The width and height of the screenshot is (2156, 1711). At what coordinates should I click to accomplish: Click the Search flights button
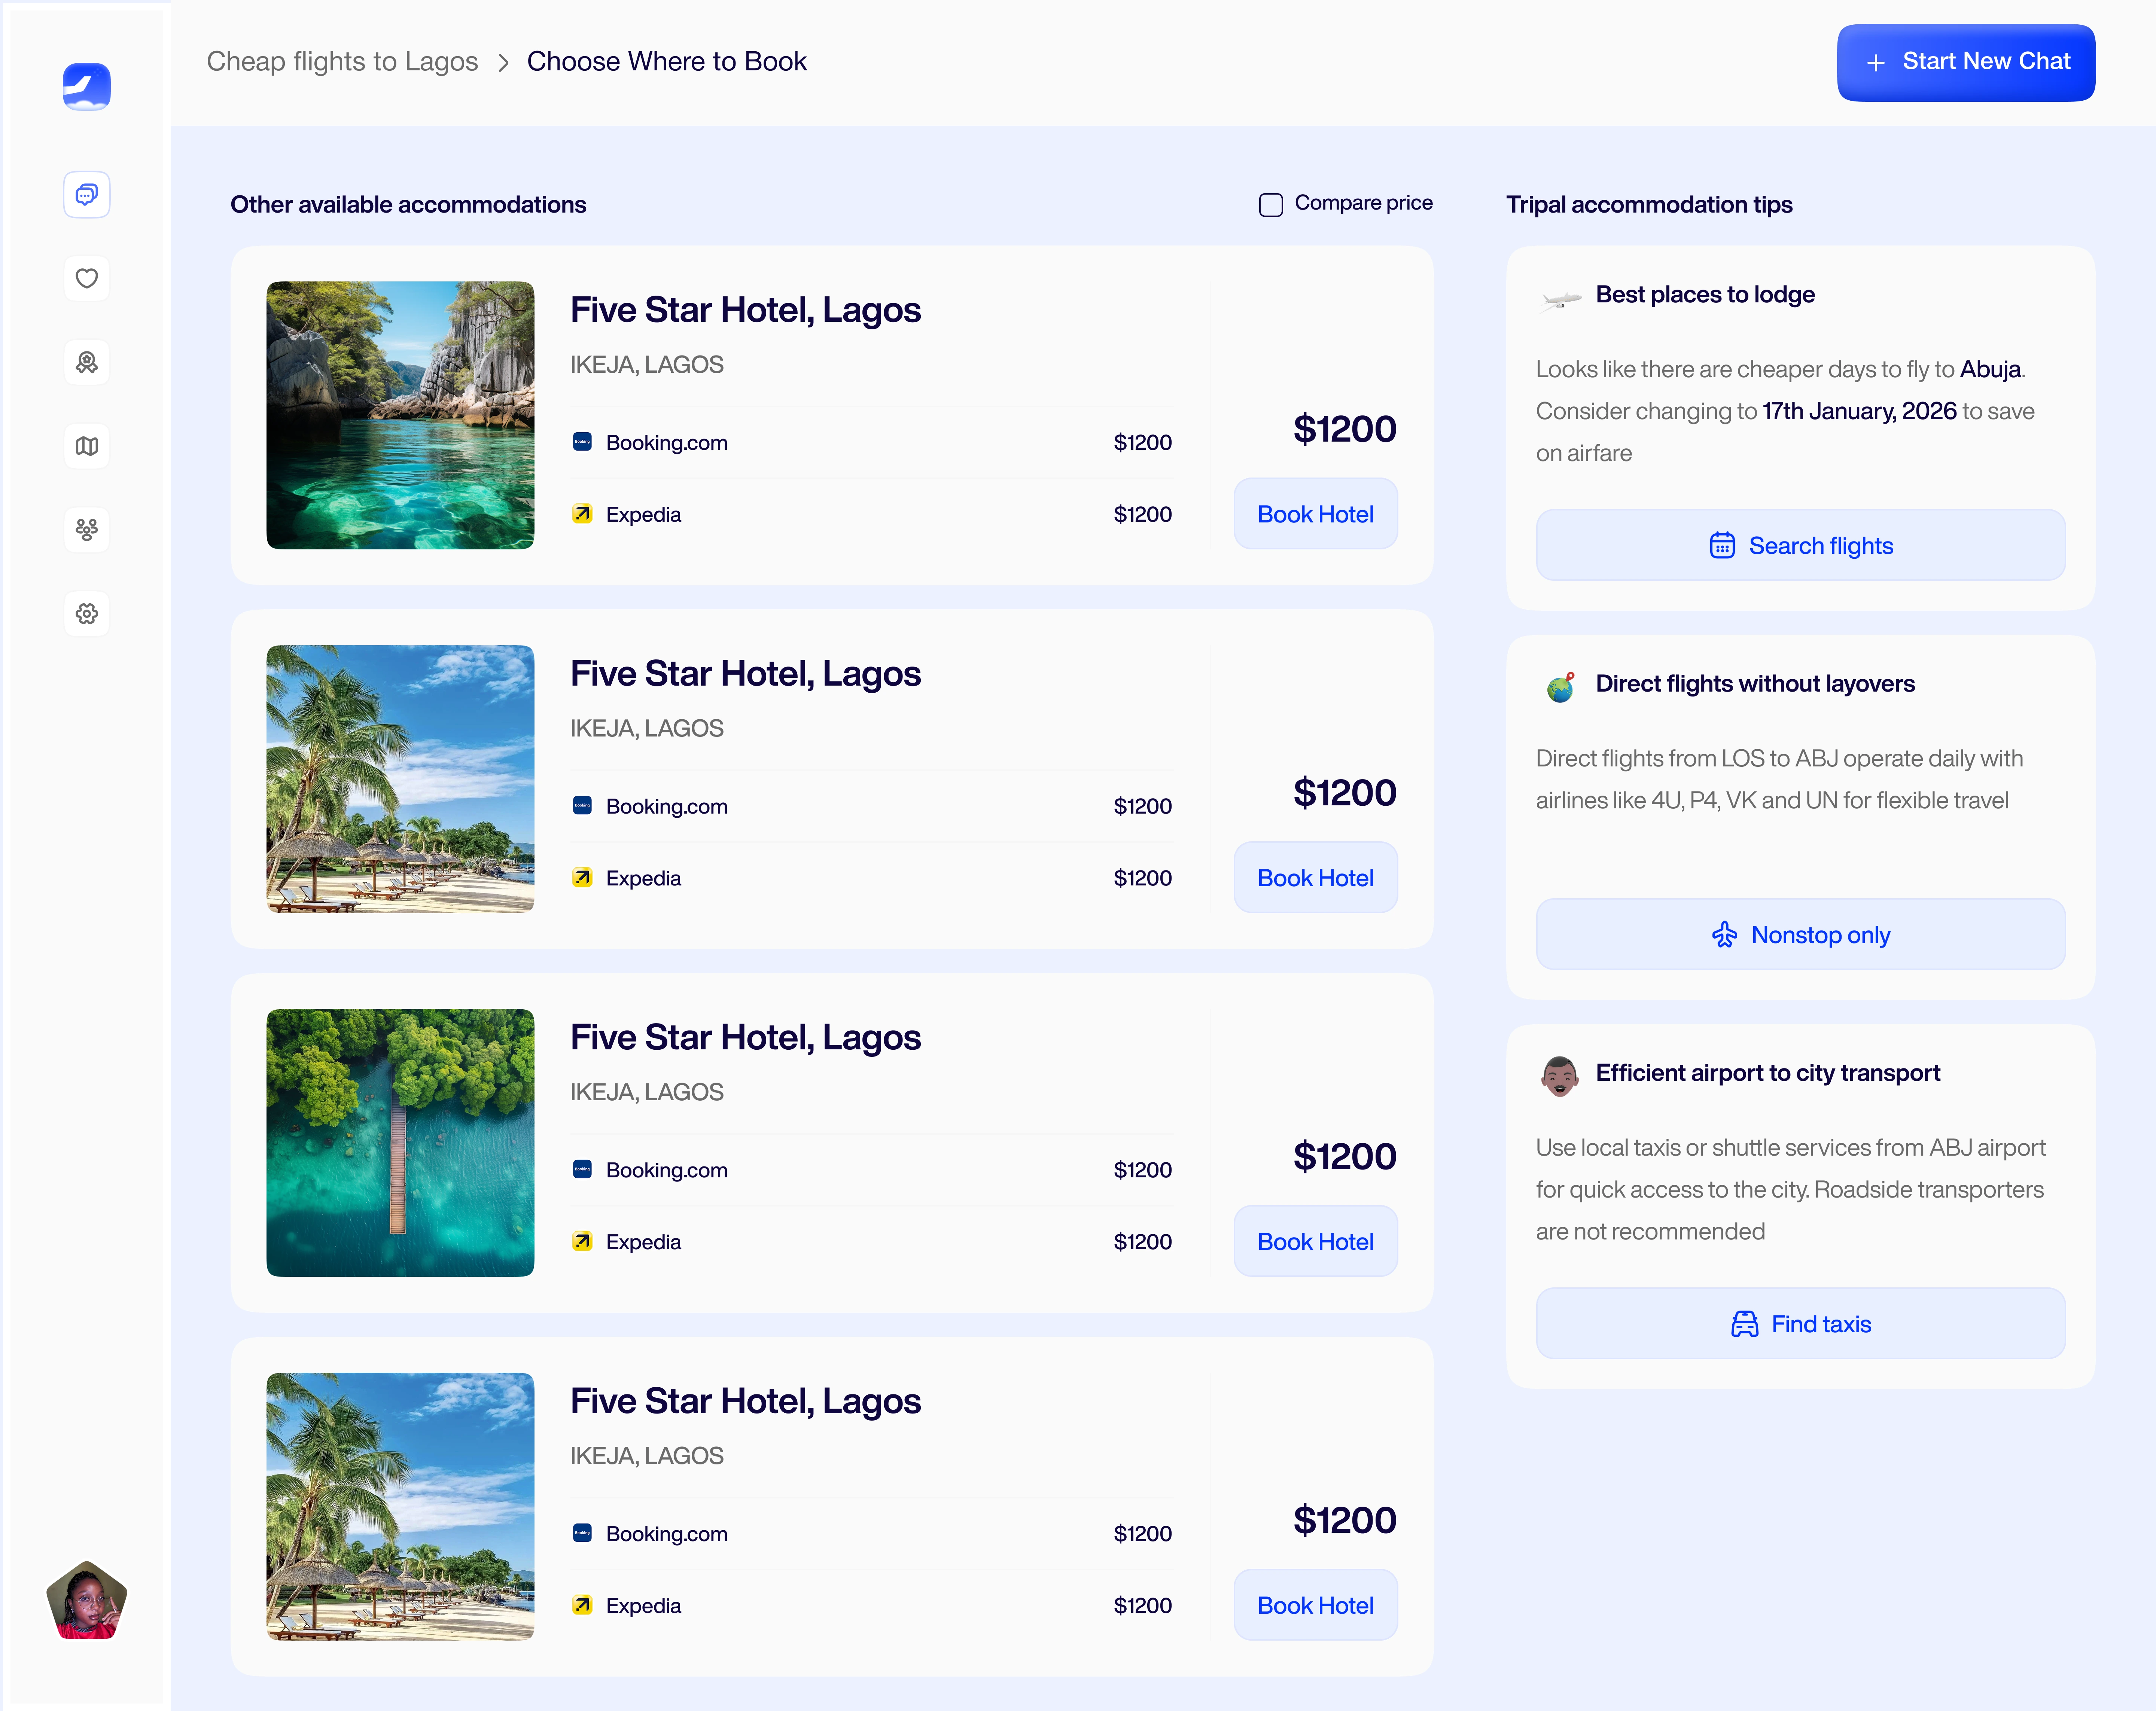tap(1800, 545)
